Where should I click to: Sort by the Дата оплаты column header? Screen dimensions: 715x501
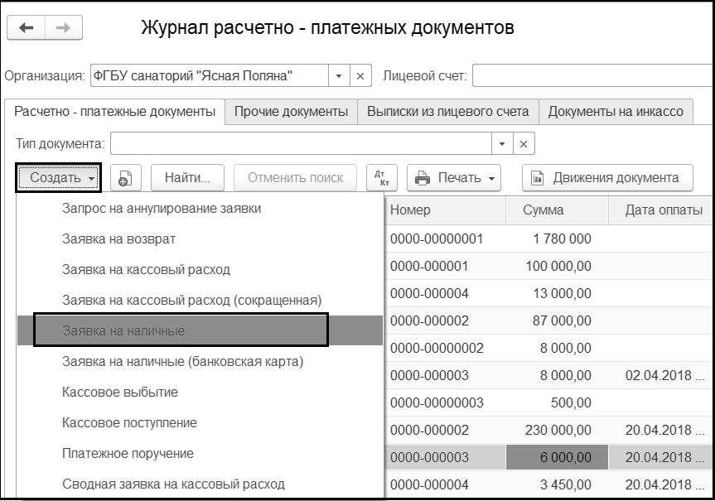point(661,210)
